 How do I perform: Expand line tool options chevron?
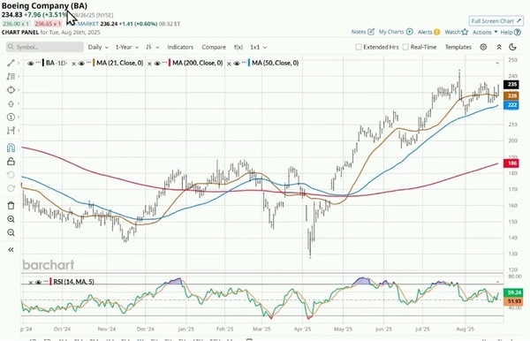19,63
